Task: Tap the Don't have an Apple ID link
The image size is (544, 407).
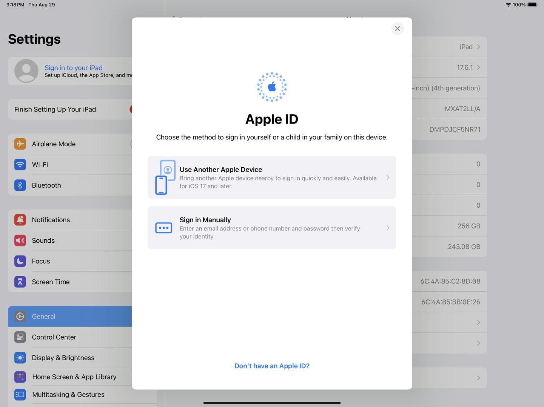Action: [272, 366]
